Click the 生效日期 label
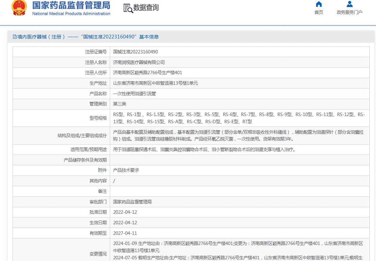 click(98, 223)
